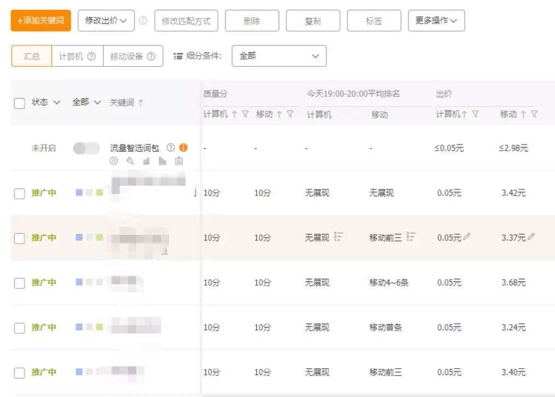Click the wrench tool icon below 流量智选词包
The width and height of the screenshot is (555, 397).
click(129, 160)
